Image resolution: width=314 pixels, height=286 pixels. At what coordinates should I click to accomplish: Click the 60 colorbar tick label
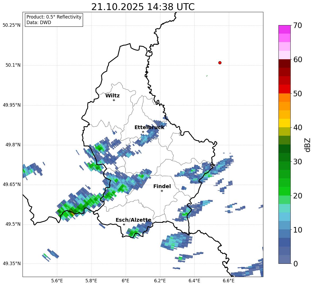click(298, 60)
